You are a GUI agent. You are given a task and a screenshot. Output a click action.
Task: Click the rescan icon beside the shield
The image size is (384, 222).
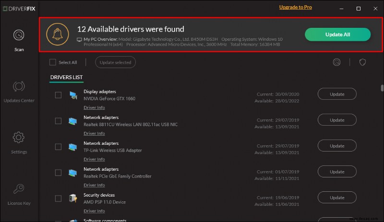(x=336, y=62)
